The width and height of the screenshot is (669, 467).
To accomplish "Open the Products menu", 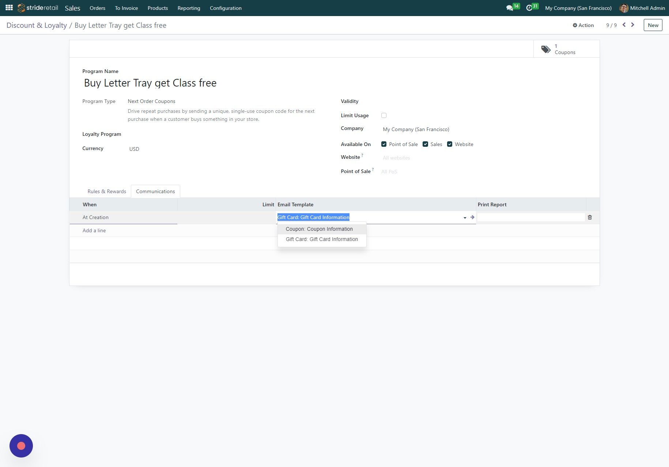I will pyautogui.click(x=158, y=8).
